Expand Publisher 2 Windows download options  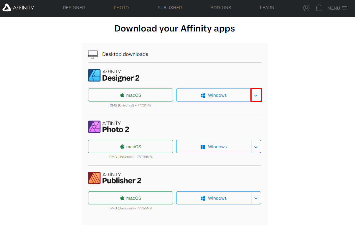click(256, 198)
